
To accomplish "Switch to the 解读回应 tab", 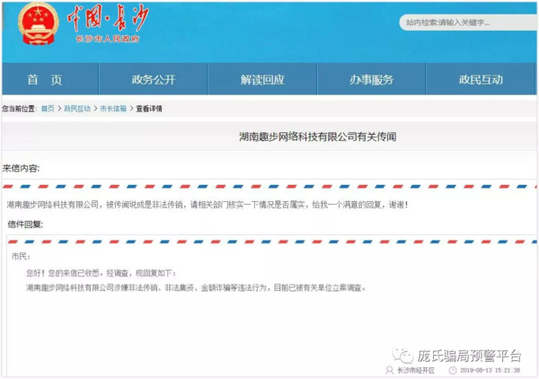I will (262, 80).
